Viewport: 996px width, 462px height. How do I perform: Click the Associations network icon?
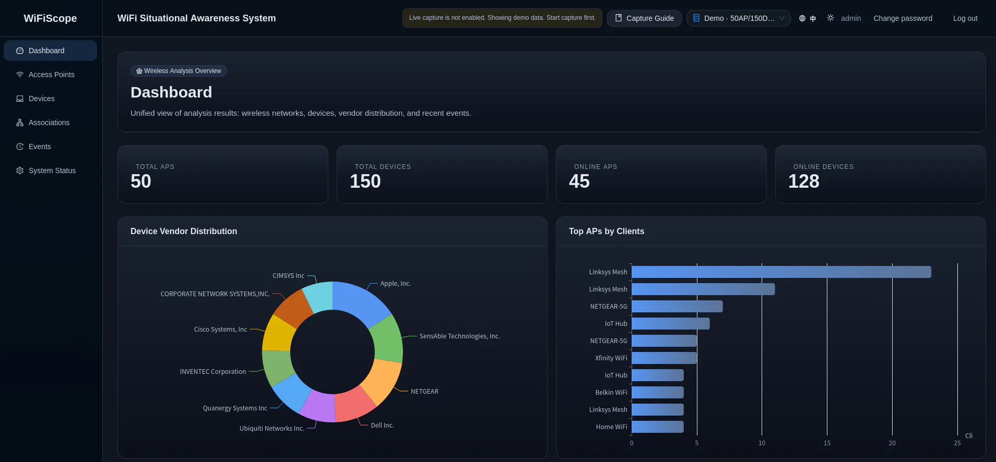click(x=20, y=123)
